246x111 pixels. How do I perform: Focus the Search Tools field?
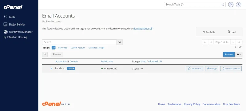195,5
